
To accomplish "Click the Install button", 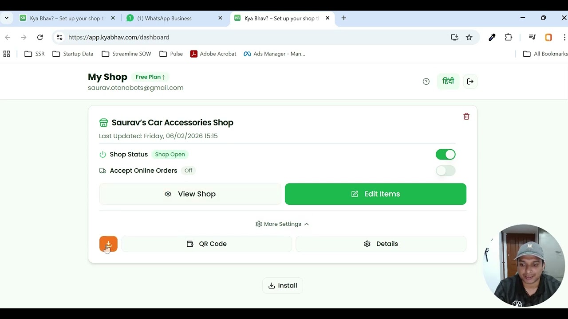I will (x=283, y=285).
